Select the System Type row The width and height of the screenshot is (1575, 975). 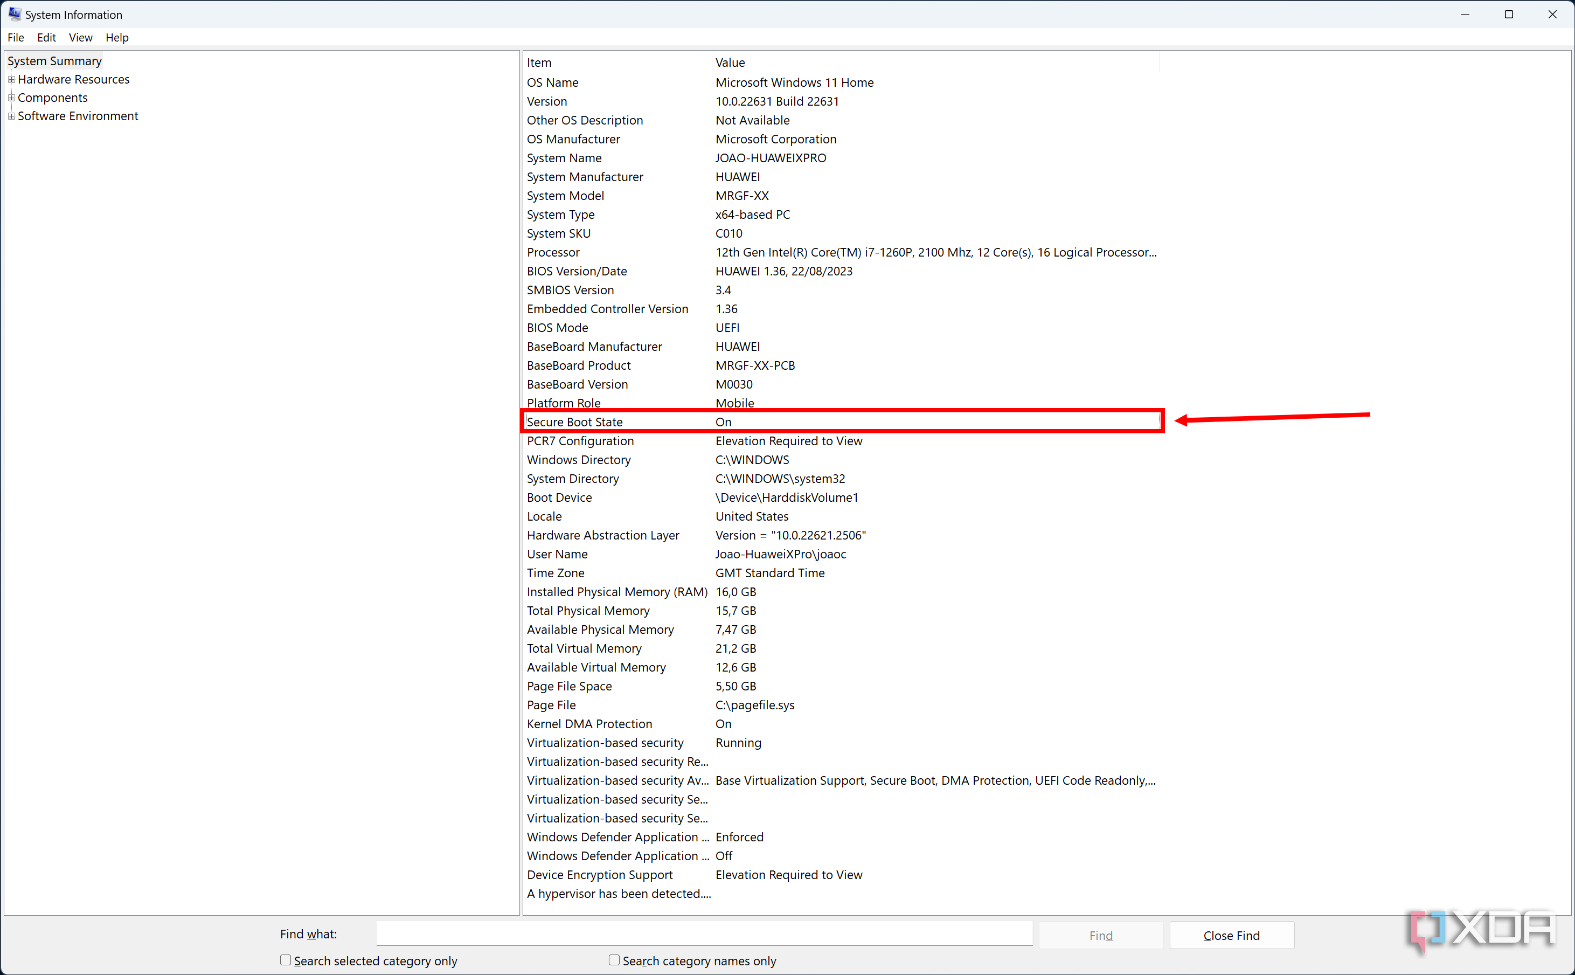click(841, 215)
